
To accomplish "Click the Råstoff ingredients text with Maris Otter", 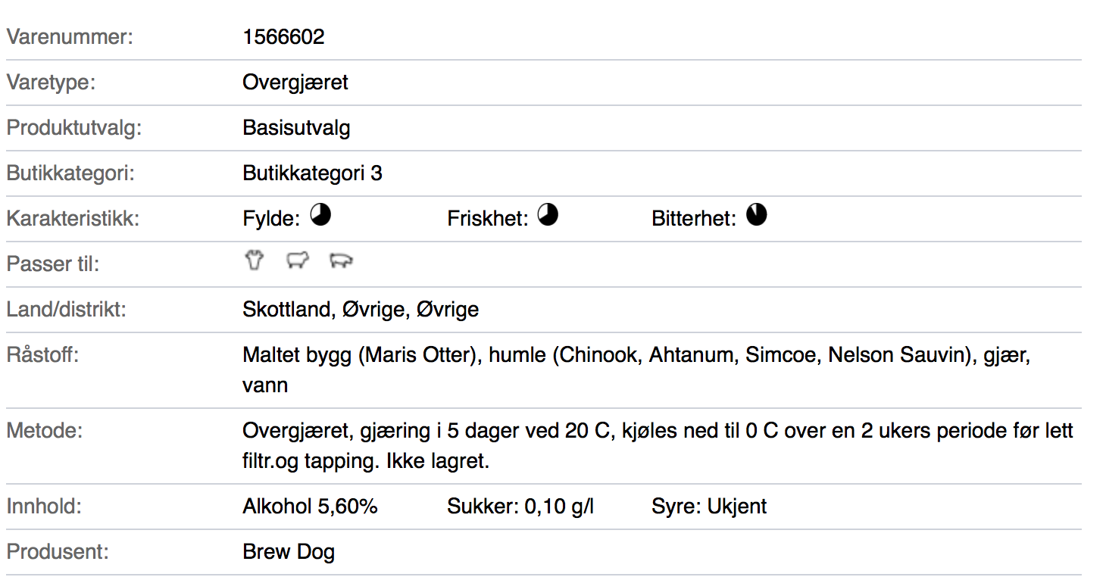I will click(636, 370).
